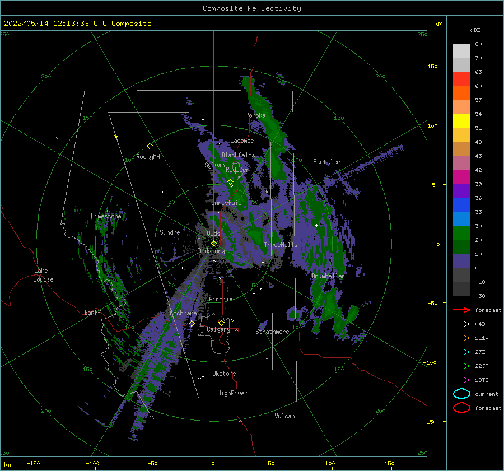Click the Calgary label
Viewport: 504px width, 471px height.
pyautogui.click(x=218, y=329)
